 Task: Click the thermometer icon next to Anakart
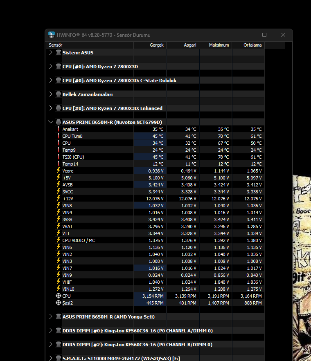tap(59, 129)
